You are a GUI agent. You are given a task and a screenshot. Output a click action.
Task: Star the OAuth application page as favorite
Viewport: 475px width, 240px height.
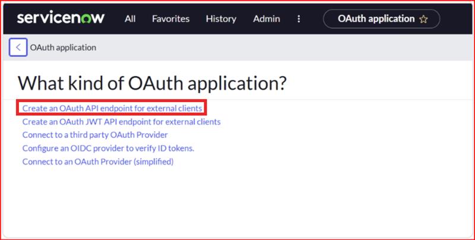(x=423, y=19)
